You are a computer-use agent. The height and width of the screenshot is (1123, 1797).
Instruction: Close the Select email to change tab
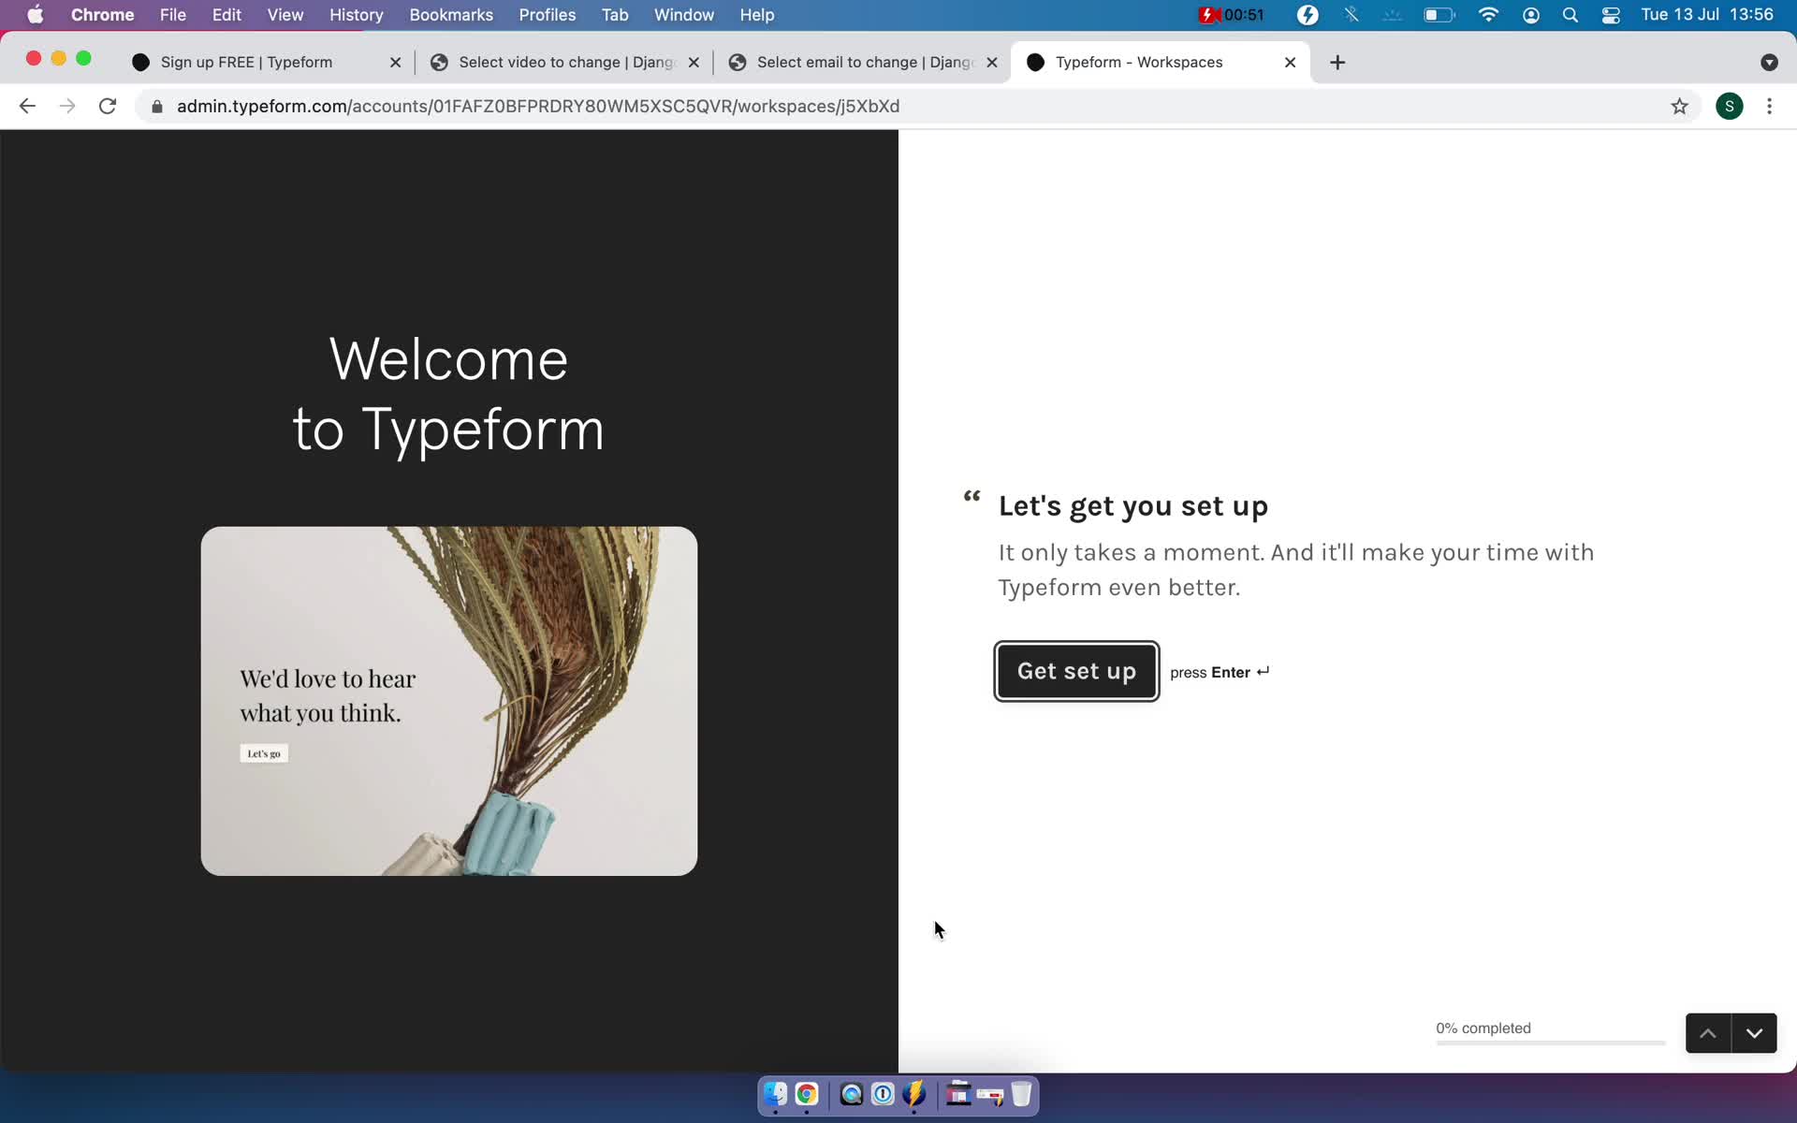(x=991, y=62)
